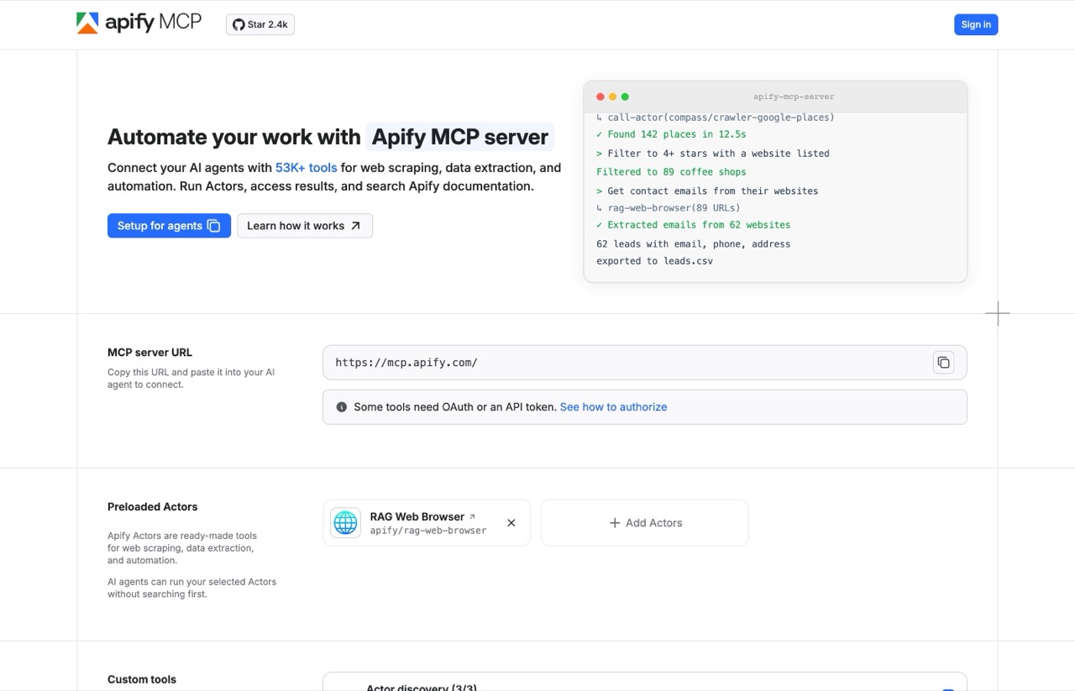Click the Sign in button
This screenshot has width=1075, height=691.
click(x=976, y=24)
